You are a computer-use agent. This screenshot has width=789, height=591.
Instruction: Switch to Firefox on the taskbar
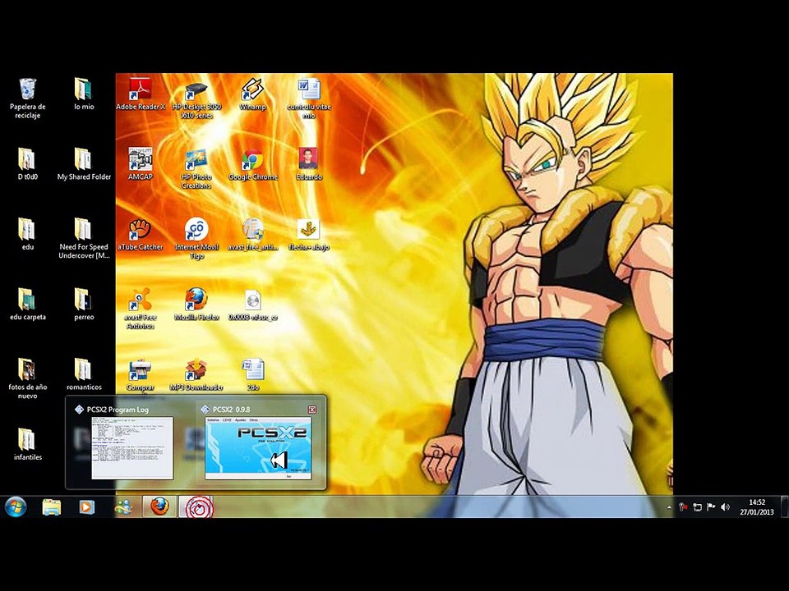pos(159,506)
